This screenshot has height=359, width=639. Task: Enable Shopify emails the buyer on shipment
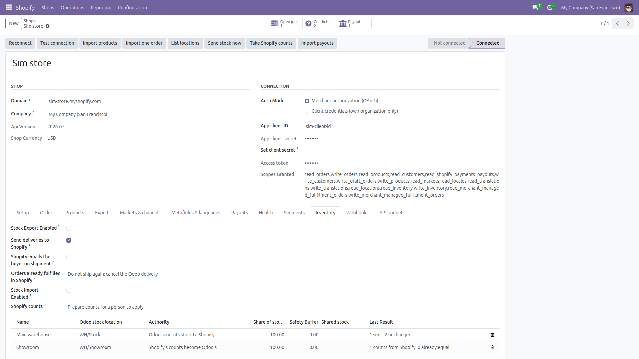(69, 257)
